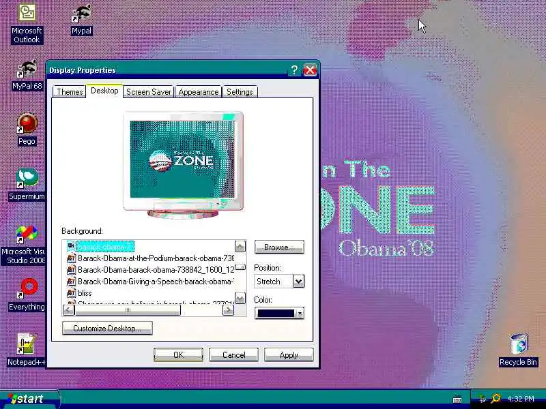Select the Microsoft Visual Studio 2008 shortcut

coord(25,245)
